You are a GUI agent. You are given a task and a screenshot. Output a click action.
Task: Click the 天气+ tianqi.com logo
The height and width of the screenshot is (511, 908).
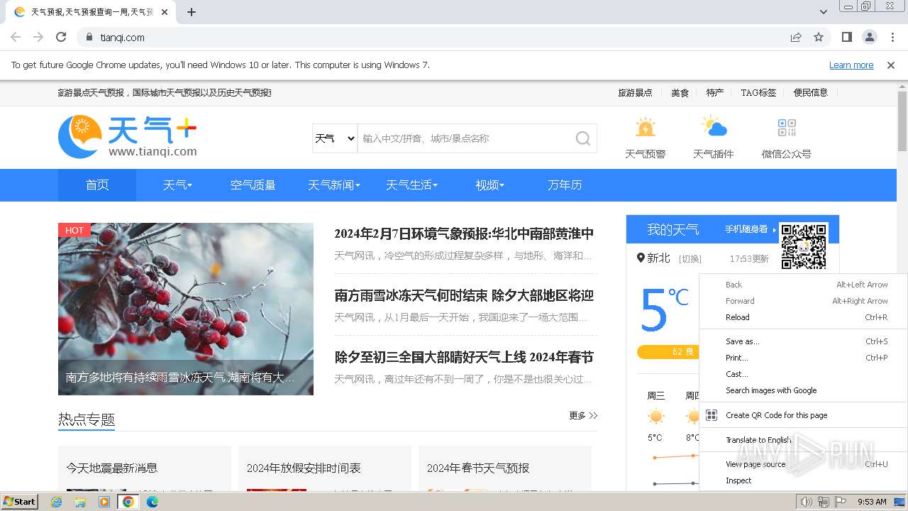128,137
